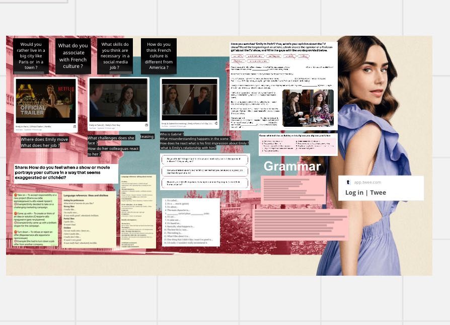Screen dimensions: 450x325
Task: Click the 'What does her job ?' text
Action: tap(40, 145)
